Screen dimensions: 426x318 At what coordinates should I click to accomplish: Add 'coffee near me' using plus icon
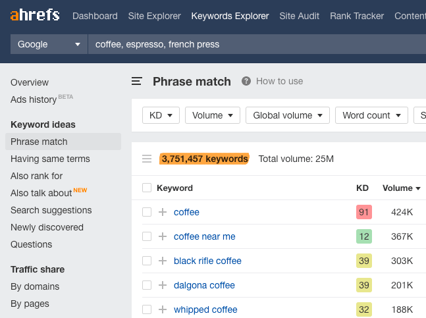(x=163, y=236)
